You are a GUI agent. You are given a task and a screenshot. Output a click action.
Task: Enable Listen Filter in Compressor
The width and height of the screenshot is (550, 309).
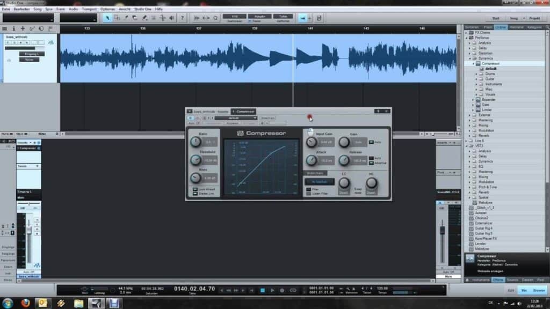tap(309, 193)
